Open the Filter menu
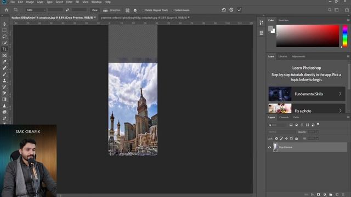This screenshot has height=197, width=351. 69,2
